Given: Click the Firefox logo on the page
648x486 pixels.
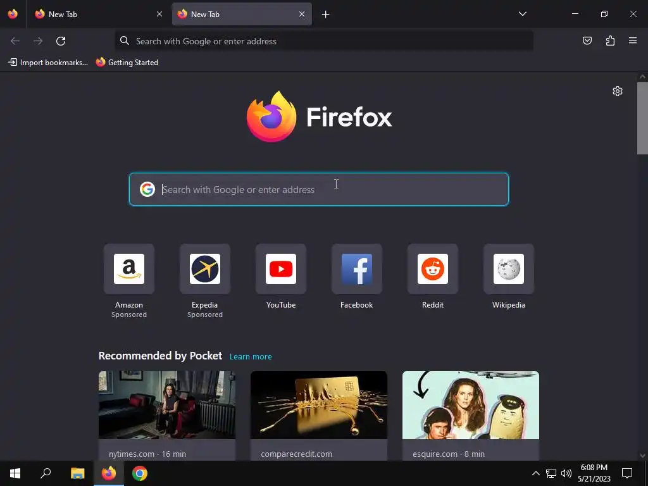Looking at the screenshot, I should 319,116.
